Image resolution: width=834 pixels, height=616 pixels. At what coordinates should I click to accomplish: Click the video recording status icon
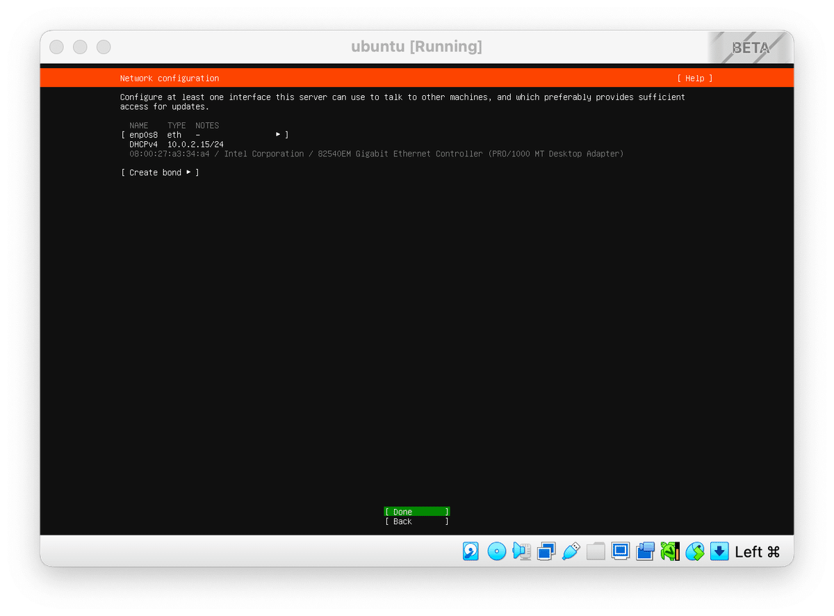645,551
